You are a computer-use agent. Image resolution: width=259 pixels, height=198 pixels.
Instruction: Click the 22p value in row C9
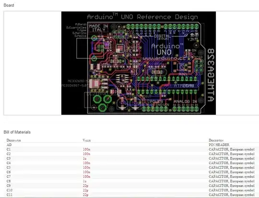tap(85, 186)
